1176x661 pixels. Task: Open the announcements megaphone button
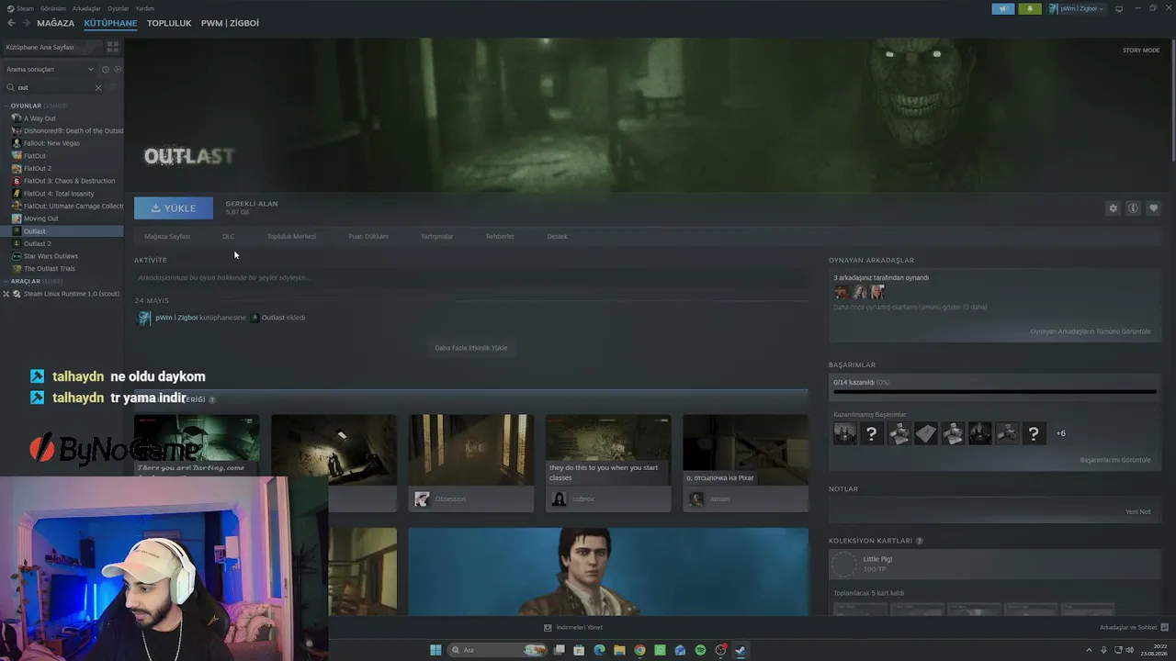pos(1002,8)
